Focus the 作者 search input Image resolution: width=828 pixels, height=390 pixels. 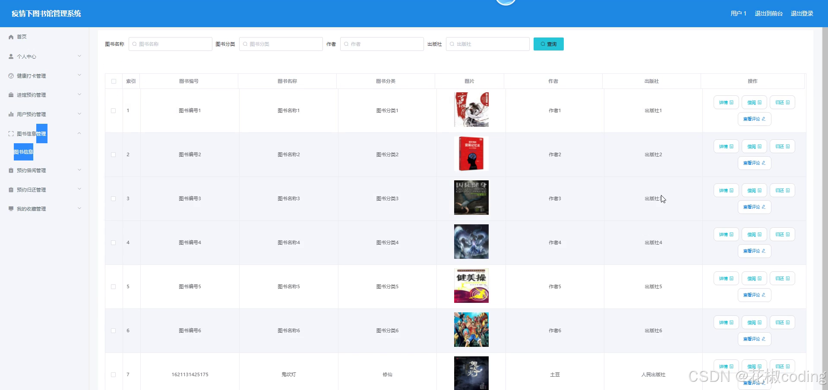(x=382, y=44)
